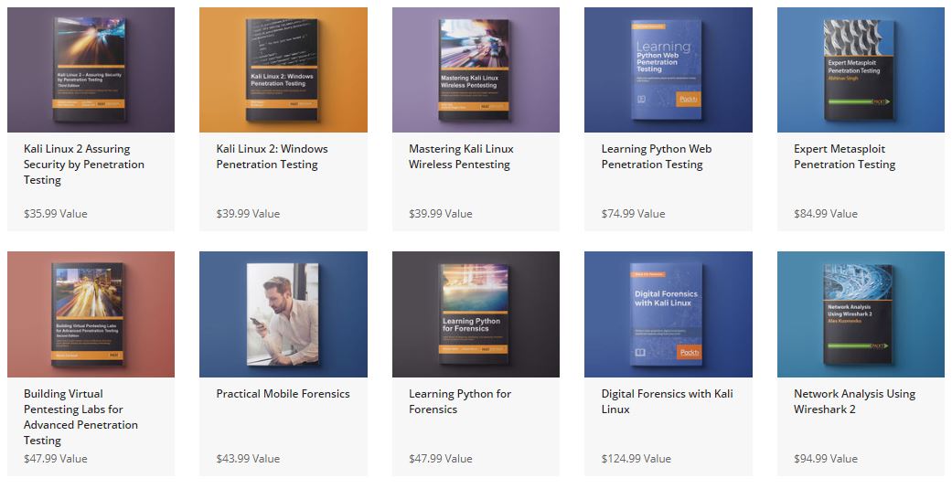Select the Kali Linux 2: Windows Penetration Testing cover image
952x489 pixels.
pyautogui.click(x=283, y=69)
